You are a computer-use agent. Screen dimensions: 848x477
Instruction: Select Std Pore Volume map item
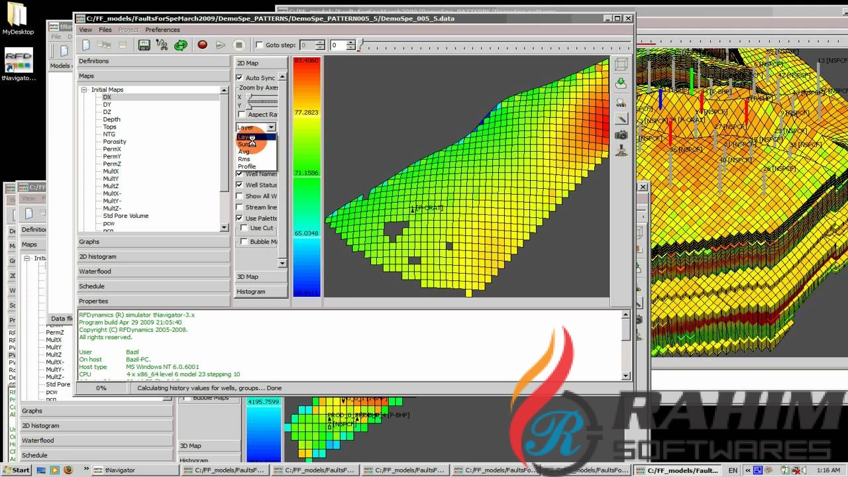126,216
